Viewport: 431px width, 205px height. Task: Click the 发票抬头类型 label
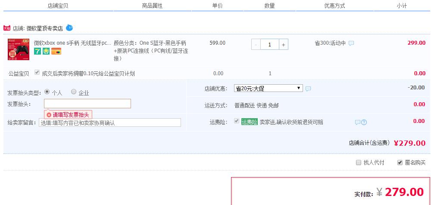click(x=25, y=93)
